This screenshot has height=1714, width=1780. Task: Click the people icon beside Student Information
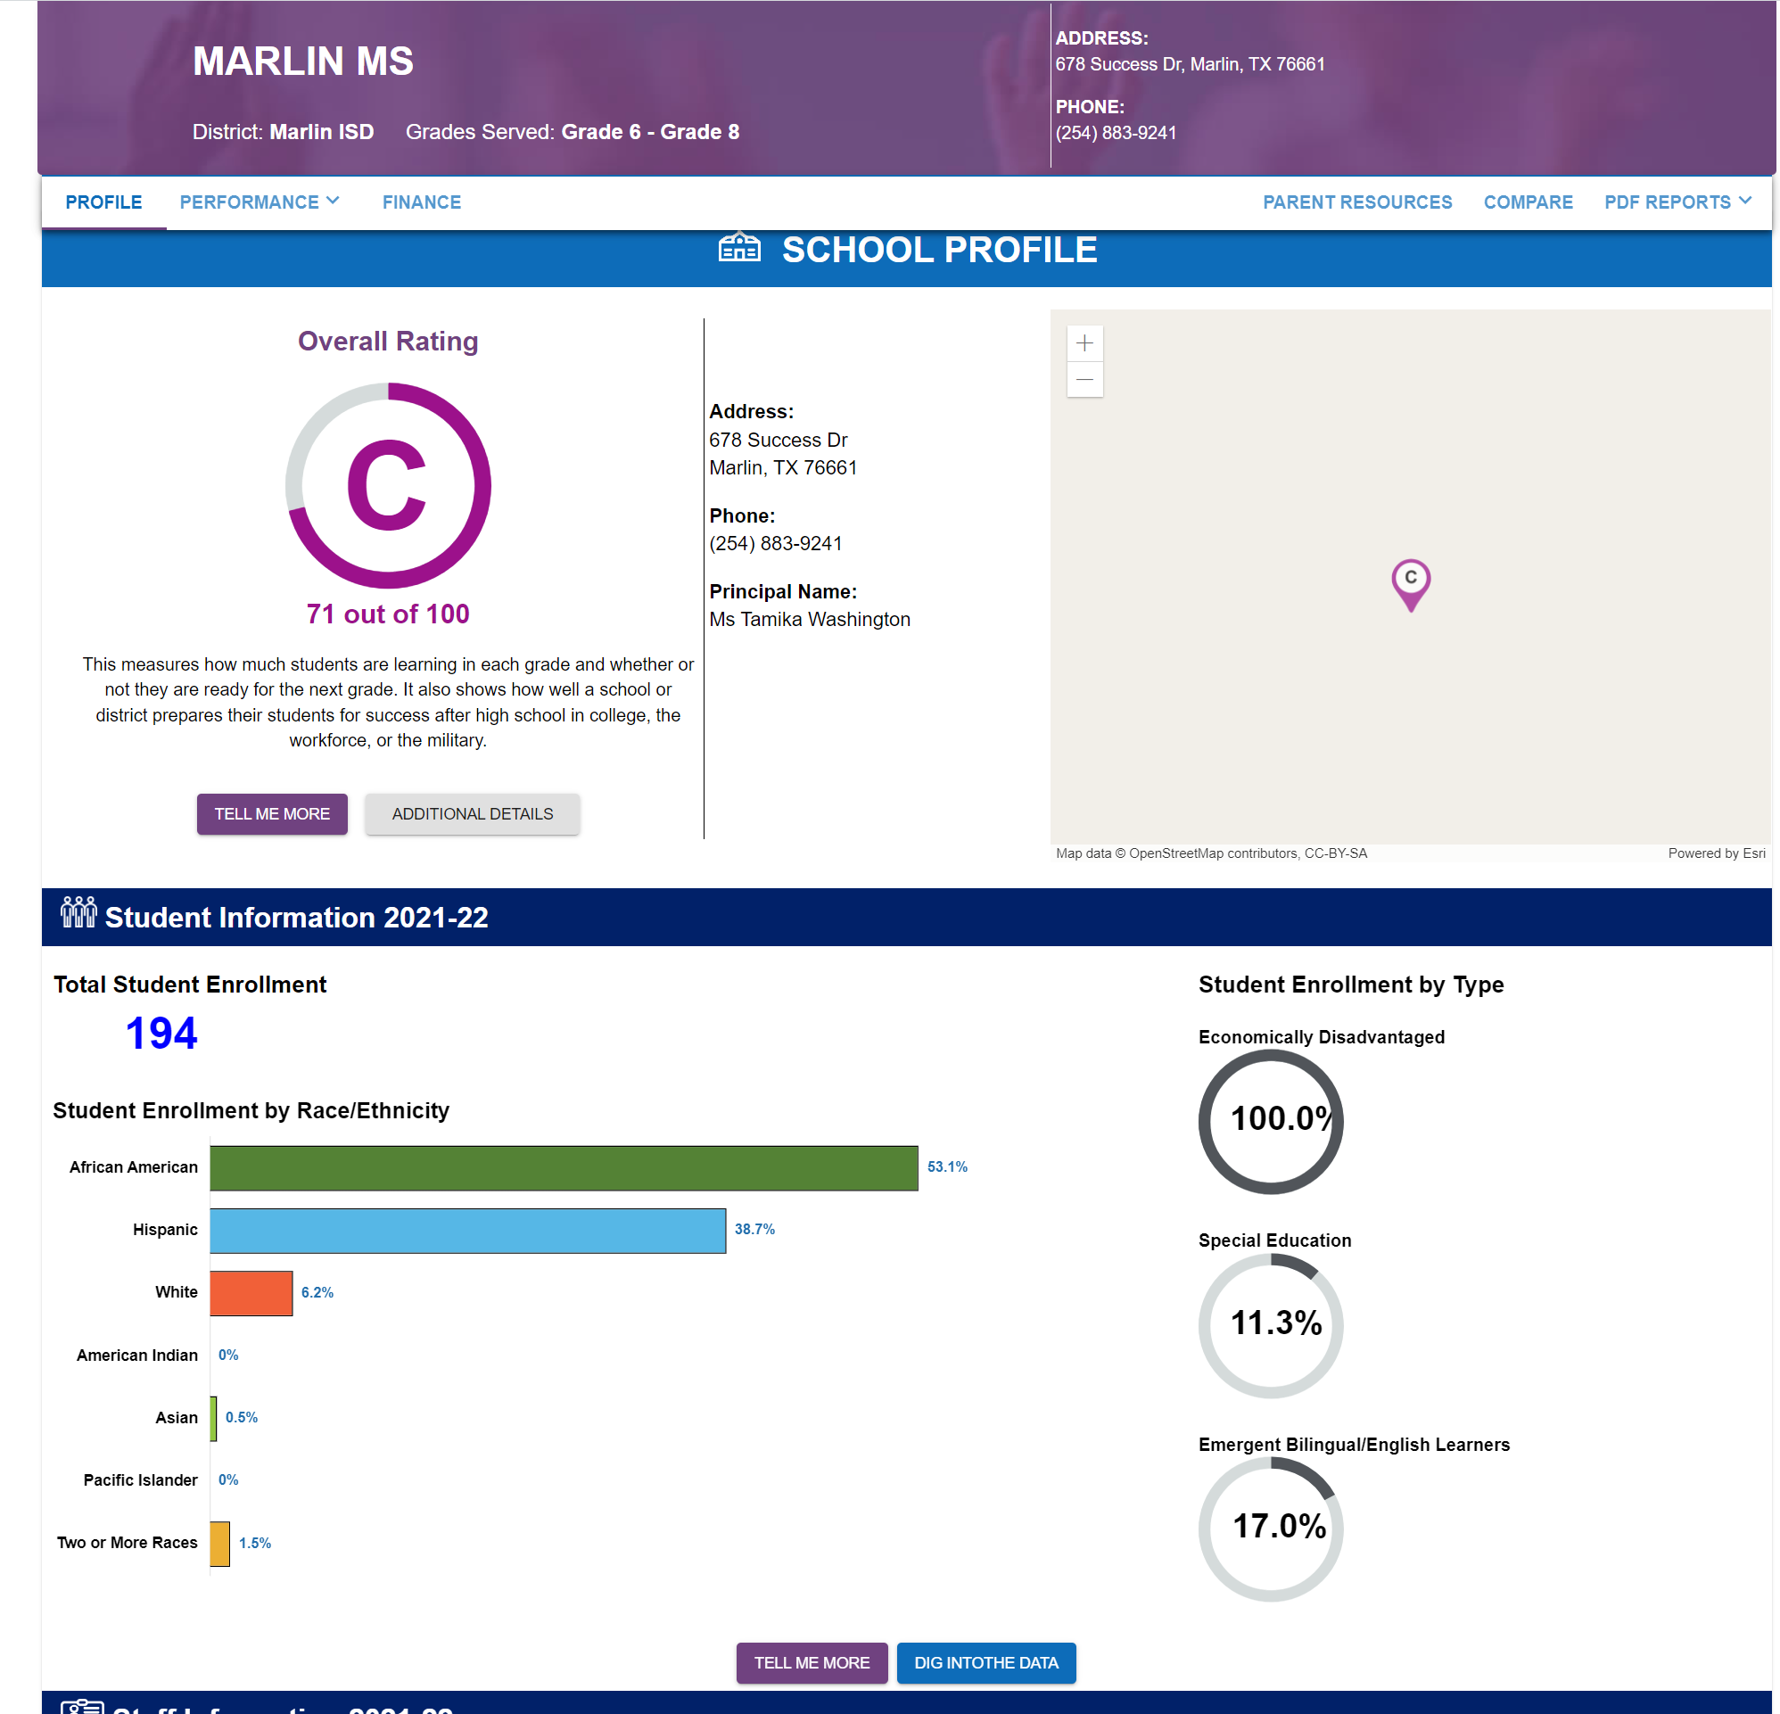pyautogui.click(x=78, y=913)
